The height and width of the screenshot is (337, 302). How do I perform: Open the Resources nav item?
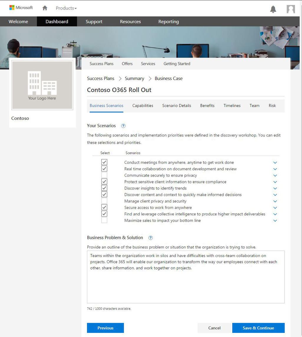coord(130,22)
